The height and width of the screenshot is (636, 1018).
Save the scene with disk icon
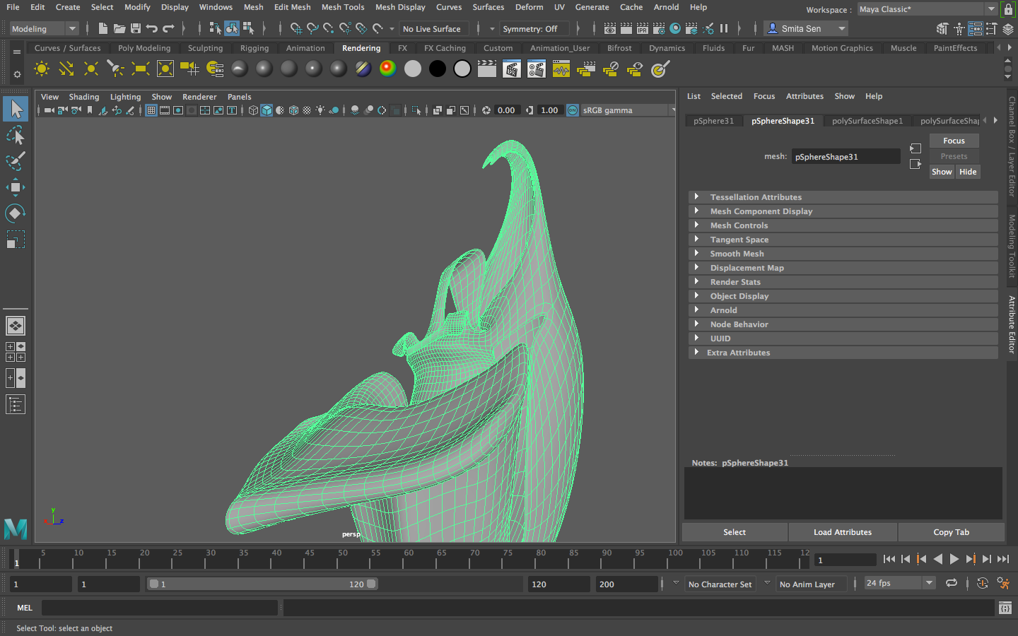(136, 29)
